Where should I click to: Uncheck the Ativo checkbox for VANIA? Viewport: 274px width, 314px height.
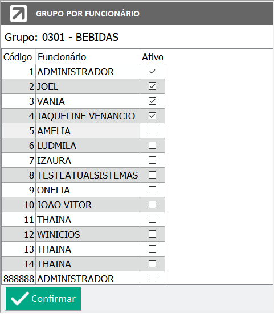[152, 101]
